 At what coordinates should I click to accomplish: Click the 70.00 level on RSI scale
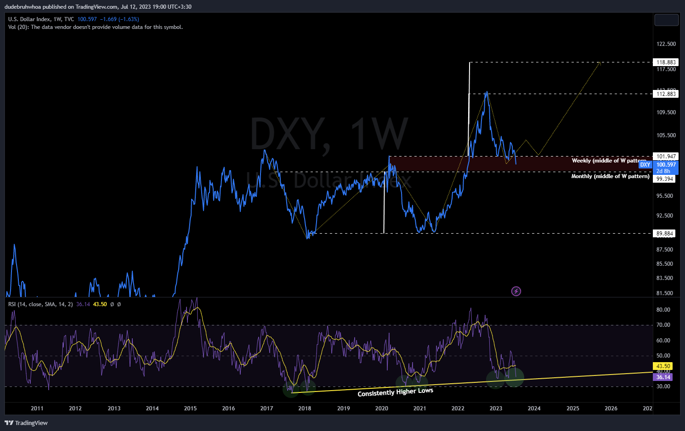pos(663,325)
